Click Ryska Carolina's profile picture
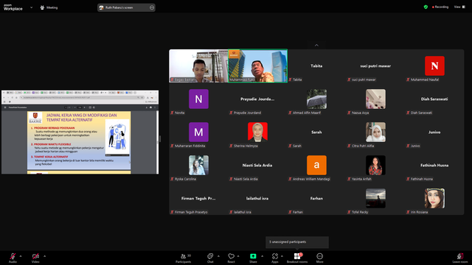 point(198,165)
